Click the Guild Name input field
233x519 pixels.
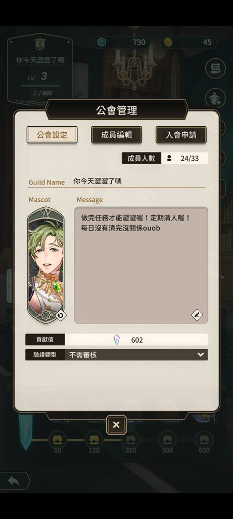[139, 181]
